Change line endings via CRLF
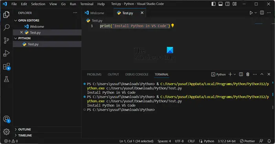 tap(191, 141)
